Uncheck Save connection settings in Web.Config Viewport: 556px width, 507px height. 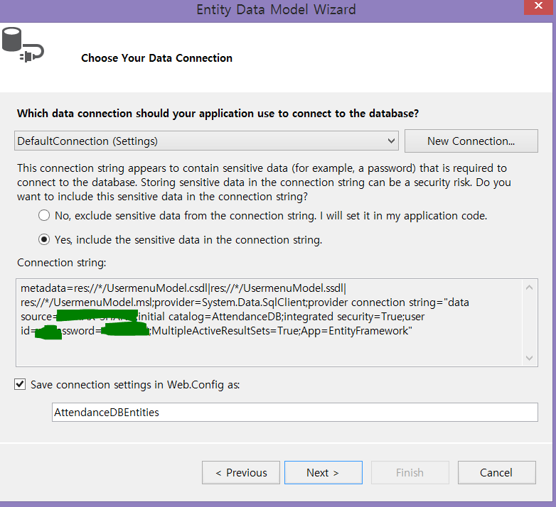click(x=20, y=384)
